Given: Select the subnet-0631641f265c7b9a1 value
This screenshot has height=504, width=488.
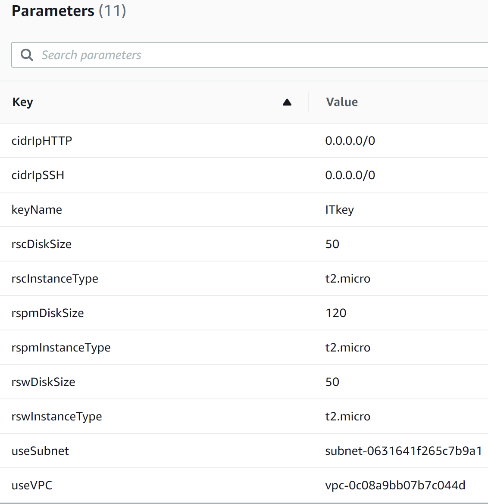Looking at the screenshot, I should pyautogui.click(x=404, y=451).
